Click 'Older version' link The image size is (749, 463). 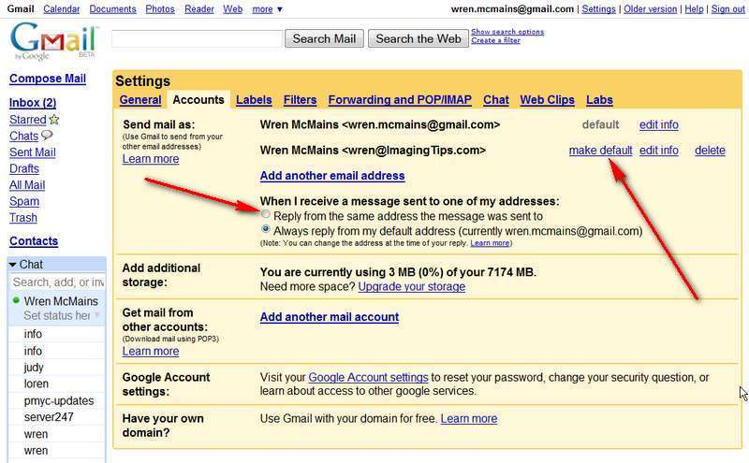(650, 9)
